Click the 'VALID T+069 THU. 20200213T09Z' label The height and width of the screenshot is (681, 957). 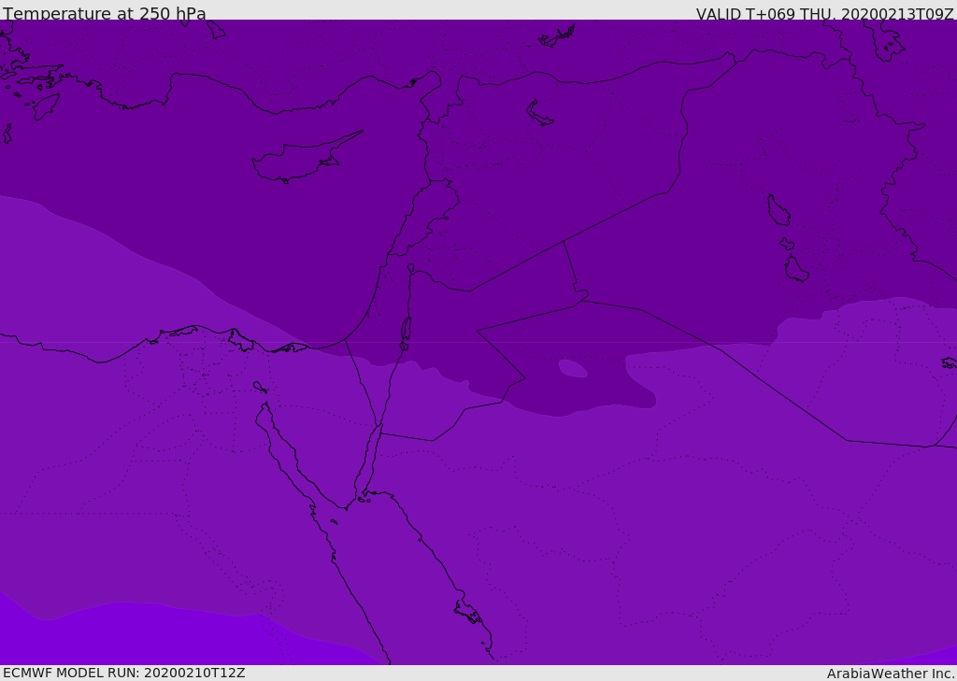tap(824, 13)
